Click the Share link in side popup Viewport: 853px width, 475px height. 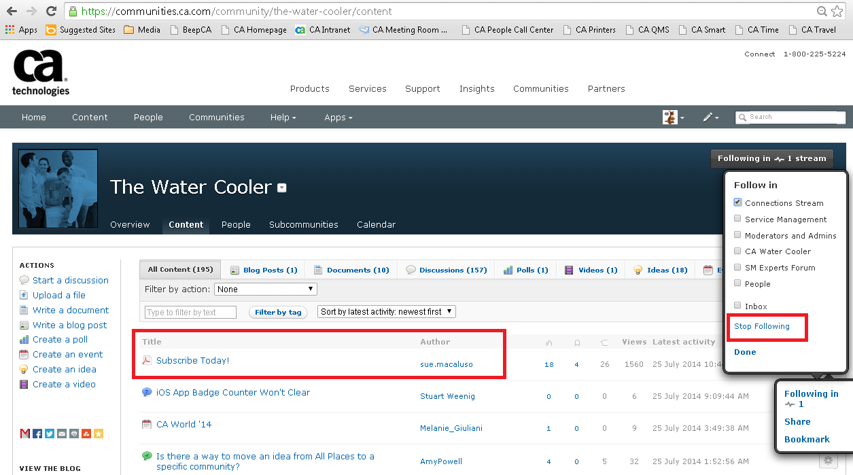click(x=797, y=421)
